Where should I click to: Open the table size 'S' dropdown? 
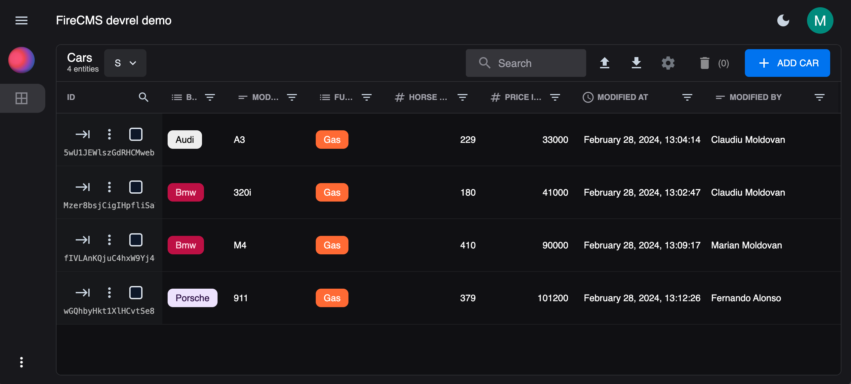(125, 63)
